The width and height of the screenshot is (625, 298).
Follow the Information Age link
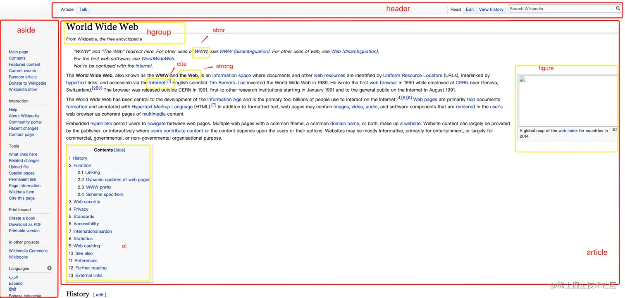[224, 100]
